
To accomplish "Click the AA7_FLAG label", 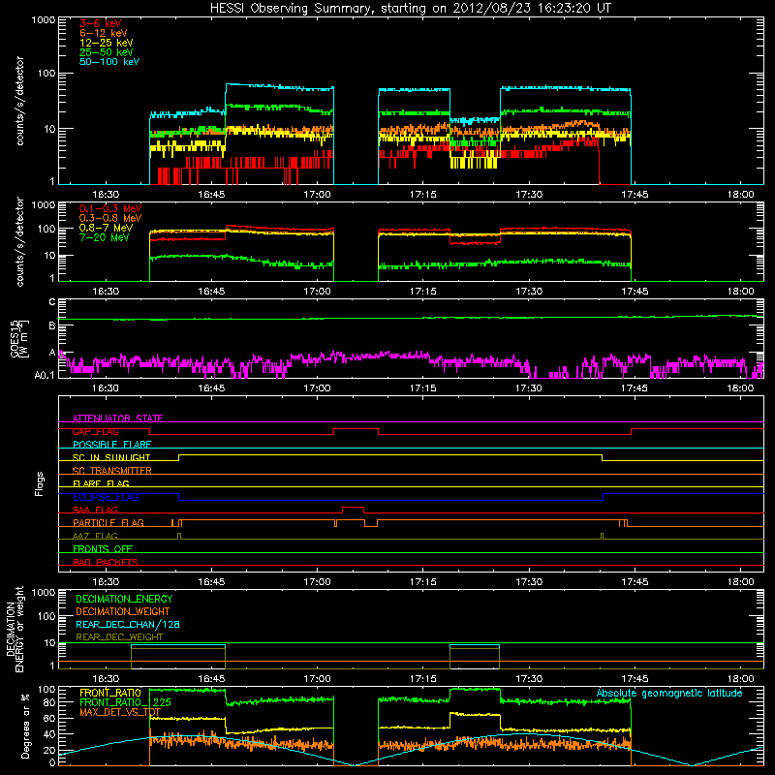I will [95, 536].
